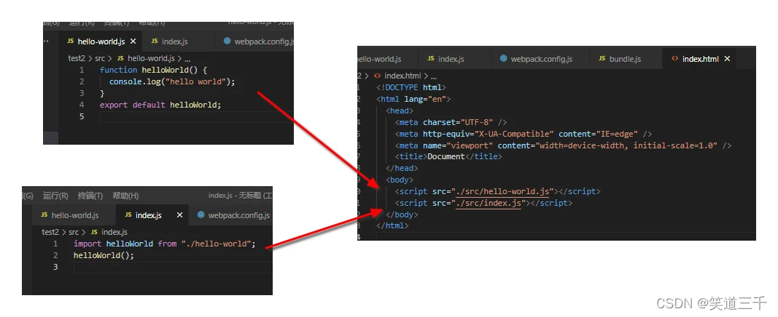Close the hello-world.js tab in top-left window
The width and height of the screenshot is (778, 317).
pyautogui.click(x=133, y=41)
